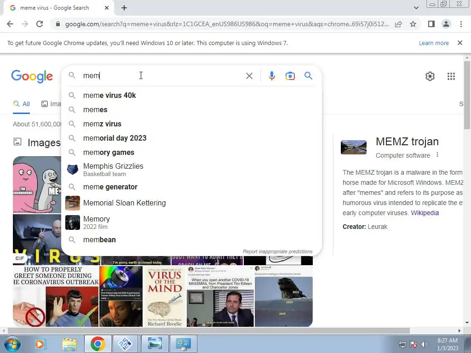Image resolution: width=471 pixels, height=353 pixels.
Task: Go to Google home via logo
Action: click(x=32, y=76)
